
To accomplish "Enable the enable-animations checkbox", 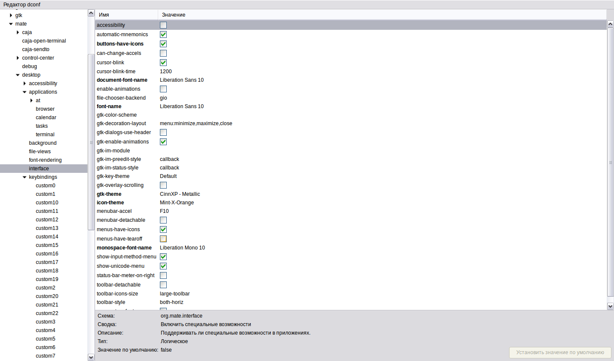I will tap(163, 89).
